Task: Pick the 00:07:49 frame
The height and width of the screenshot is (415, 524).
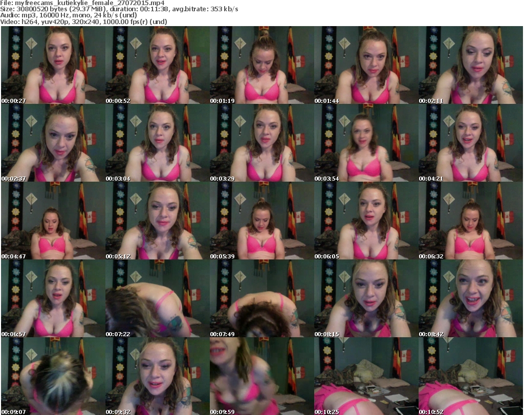Action: tap(261, 298)
